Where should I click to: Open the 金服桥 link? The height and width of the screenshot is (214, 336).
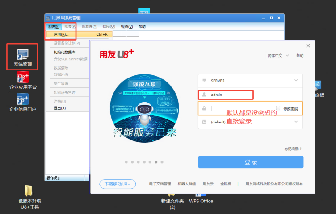click(226, 184)
